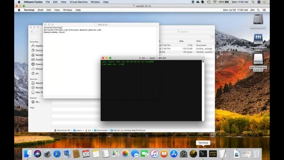284x160 pixels.
Task: Select the 2 KB Document file row
Action: point(187,45)
